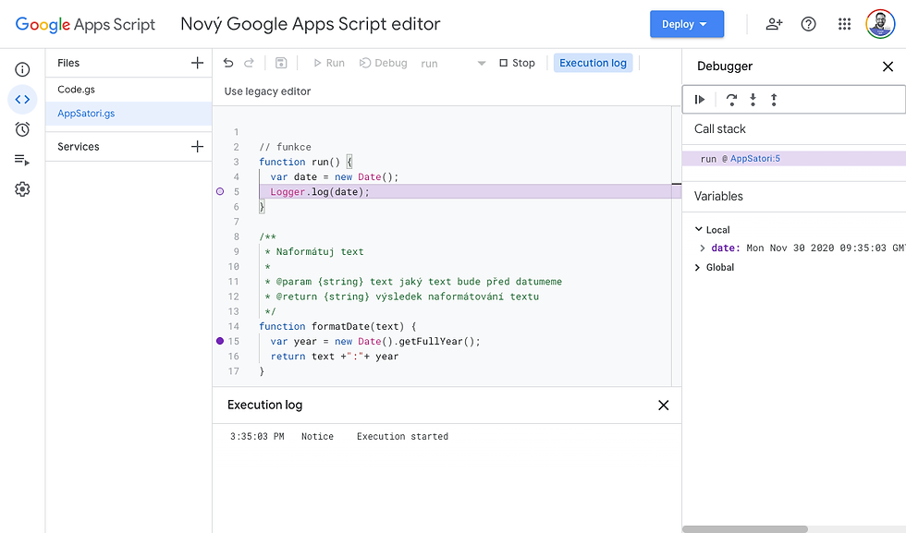Click the Variables heading

point(718,197)
